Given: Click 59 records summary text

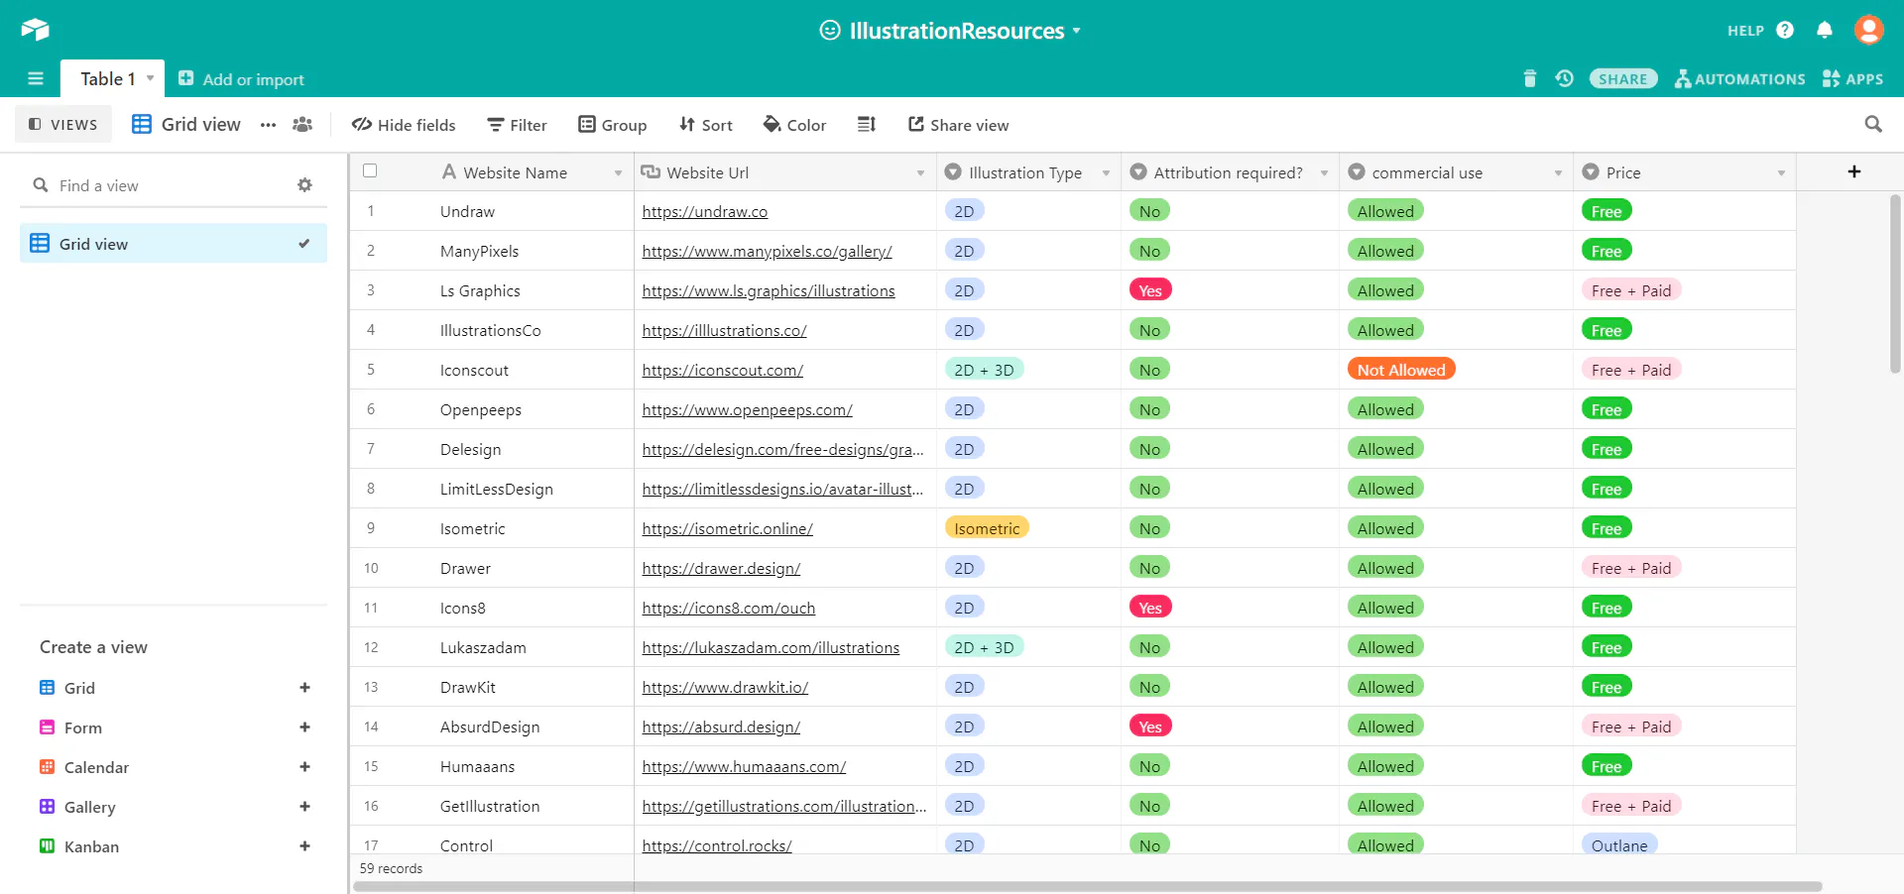Looking at the screenshot, I should 391,868.
